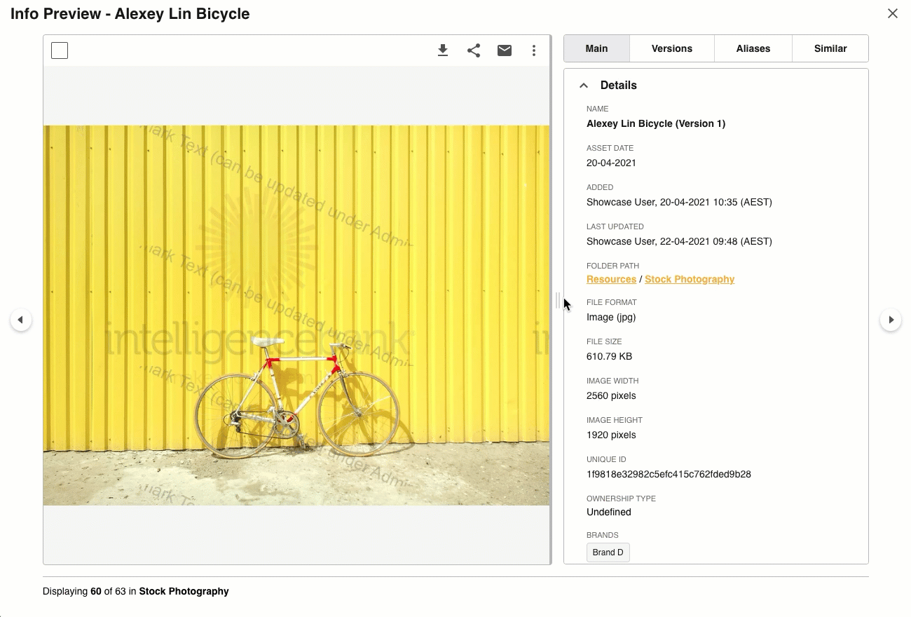
Task: Collapse the Details section chevron
Action: click(x=584, y=86)
